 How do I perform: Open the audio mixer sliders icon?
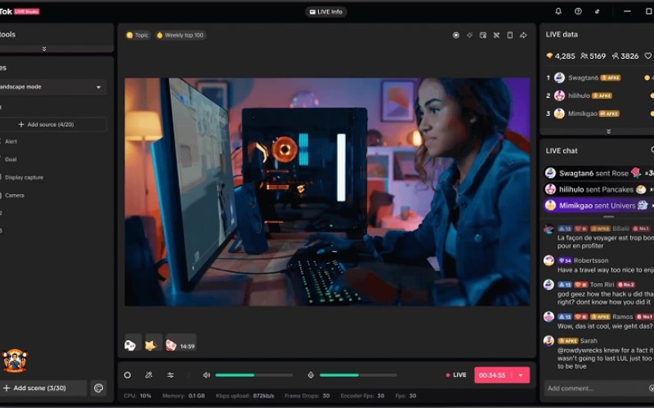point(170,375)
